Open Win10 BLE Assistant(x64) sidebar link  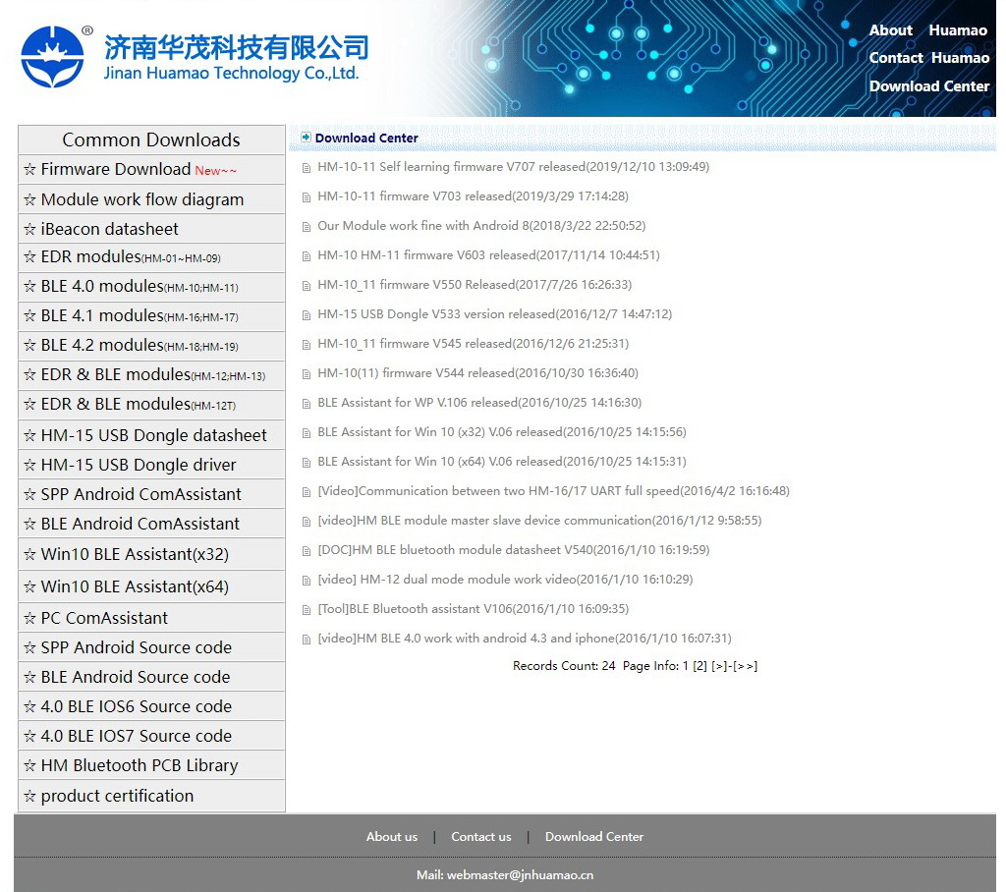tap(135, 586)
